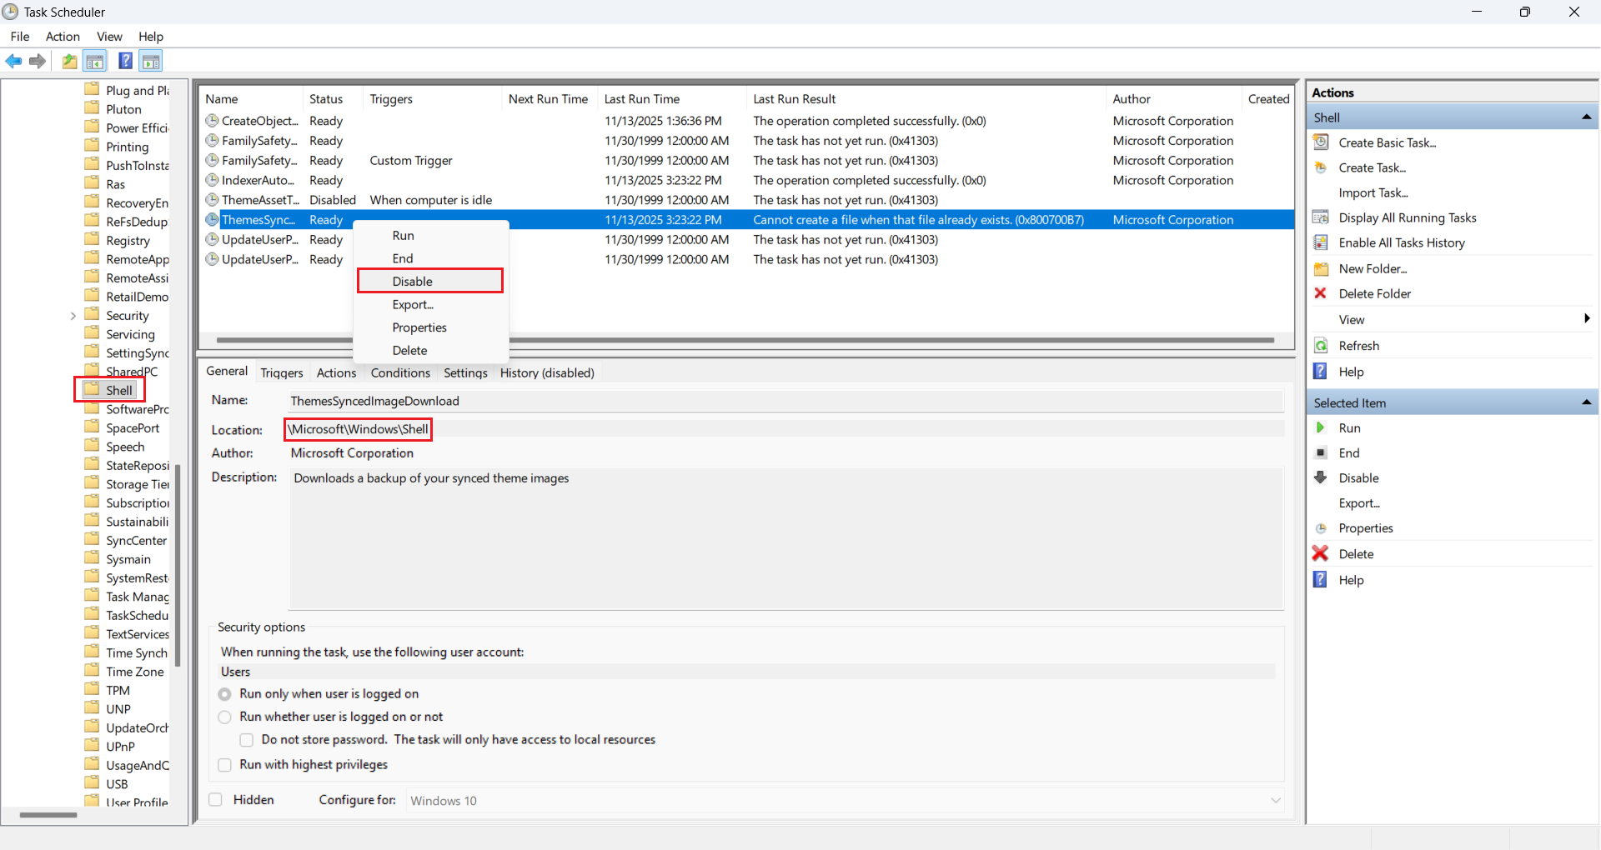Click the Back arrow toolbar icon
Viewport: 1601px width, 850px height.
[14, 61]
